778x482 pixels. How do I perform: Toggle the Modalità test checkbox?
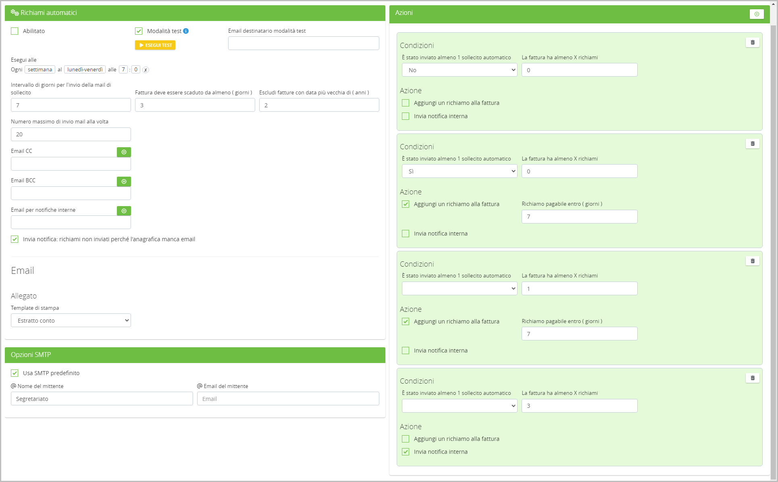coord(139,31)
